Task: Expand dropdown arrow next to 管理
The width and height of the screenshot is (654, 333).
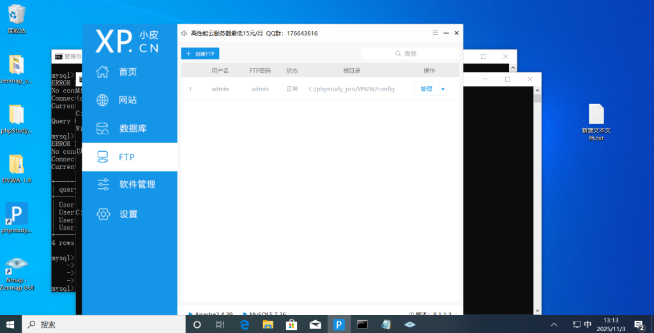Action: [x=443, y=89]
